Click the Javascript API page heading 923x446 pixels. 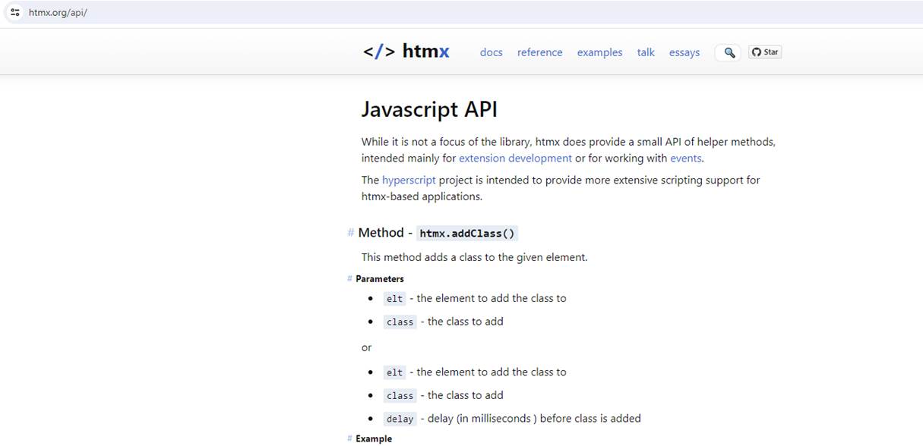tap(429, 109)
